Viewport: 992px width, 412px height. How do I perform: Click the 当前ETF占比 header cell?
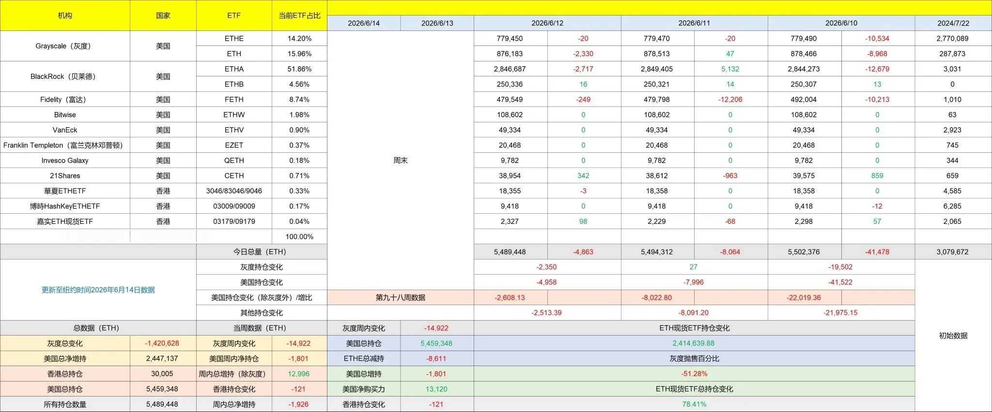click(299, 15)
